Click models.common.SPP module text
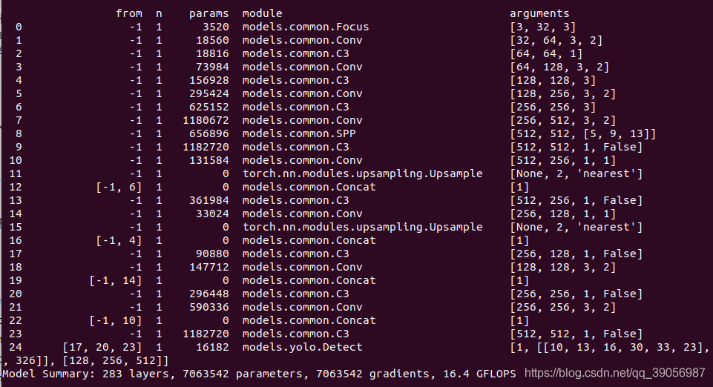Image resolution: width=713 pixels, height=387 pixels. coord(301,133)
